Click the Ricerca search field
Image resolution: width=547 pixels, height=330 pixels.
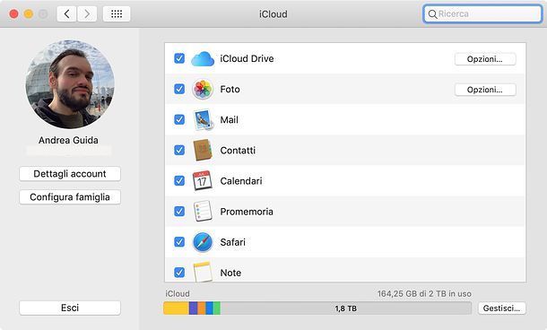482,14
